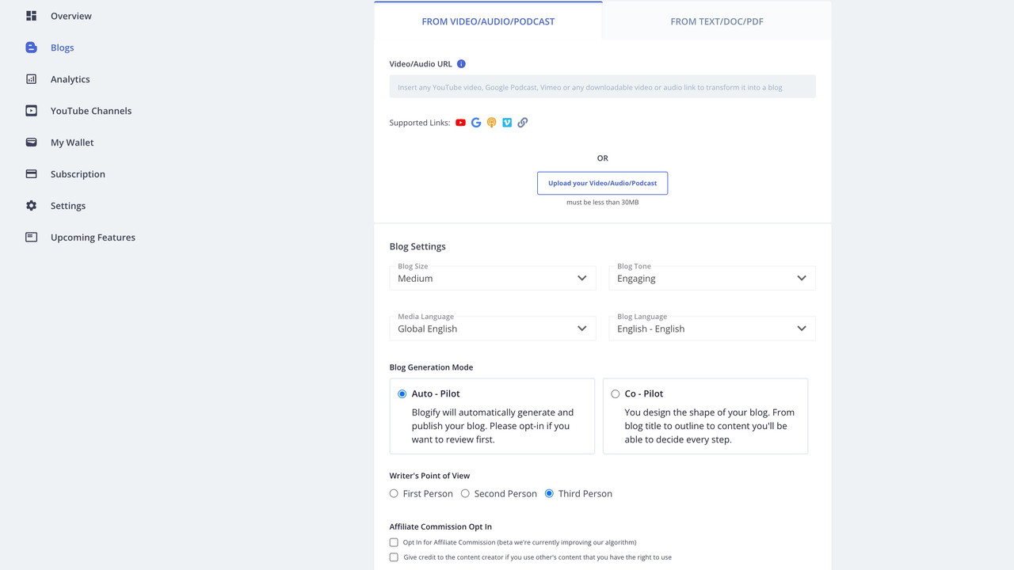Open the Analytics chart icon
Image resolution: width=1014 pixels, height=570 pixels.
pos(31,79)
